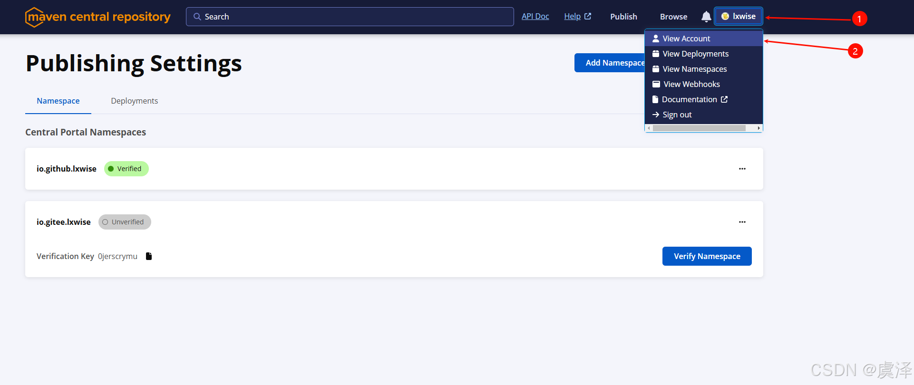
Task: Click the lxwise user avatar icon
Action: (x=725, y=16)
